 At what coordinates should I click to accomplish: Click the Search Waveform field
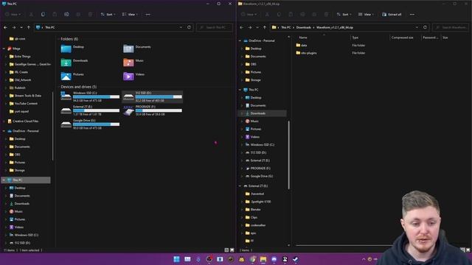(x=451, y=27)
